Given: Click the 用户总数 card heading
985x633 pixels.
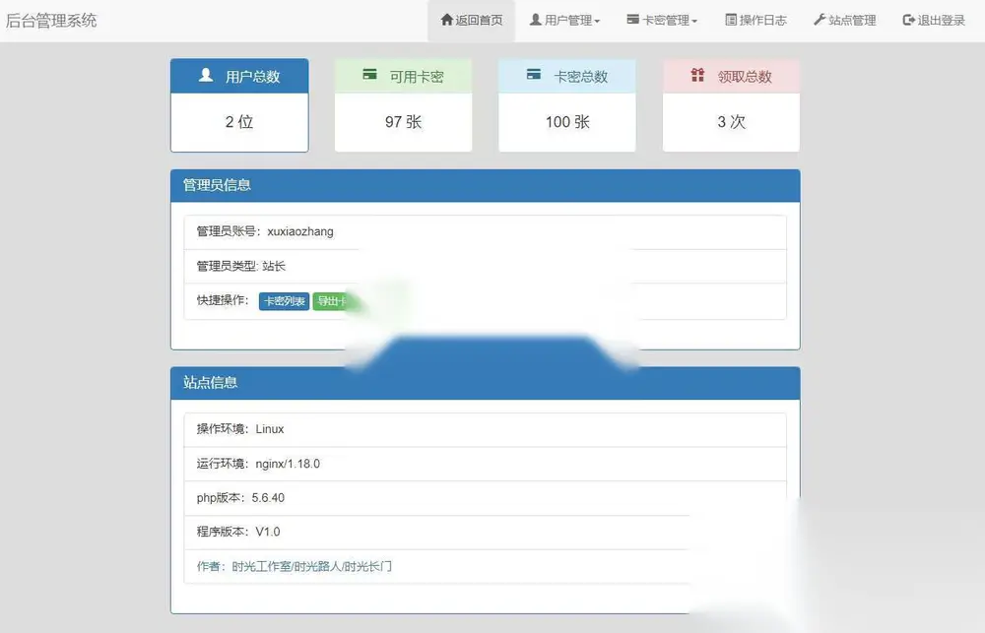Looking at the screenshot, I should click(239, 76).
